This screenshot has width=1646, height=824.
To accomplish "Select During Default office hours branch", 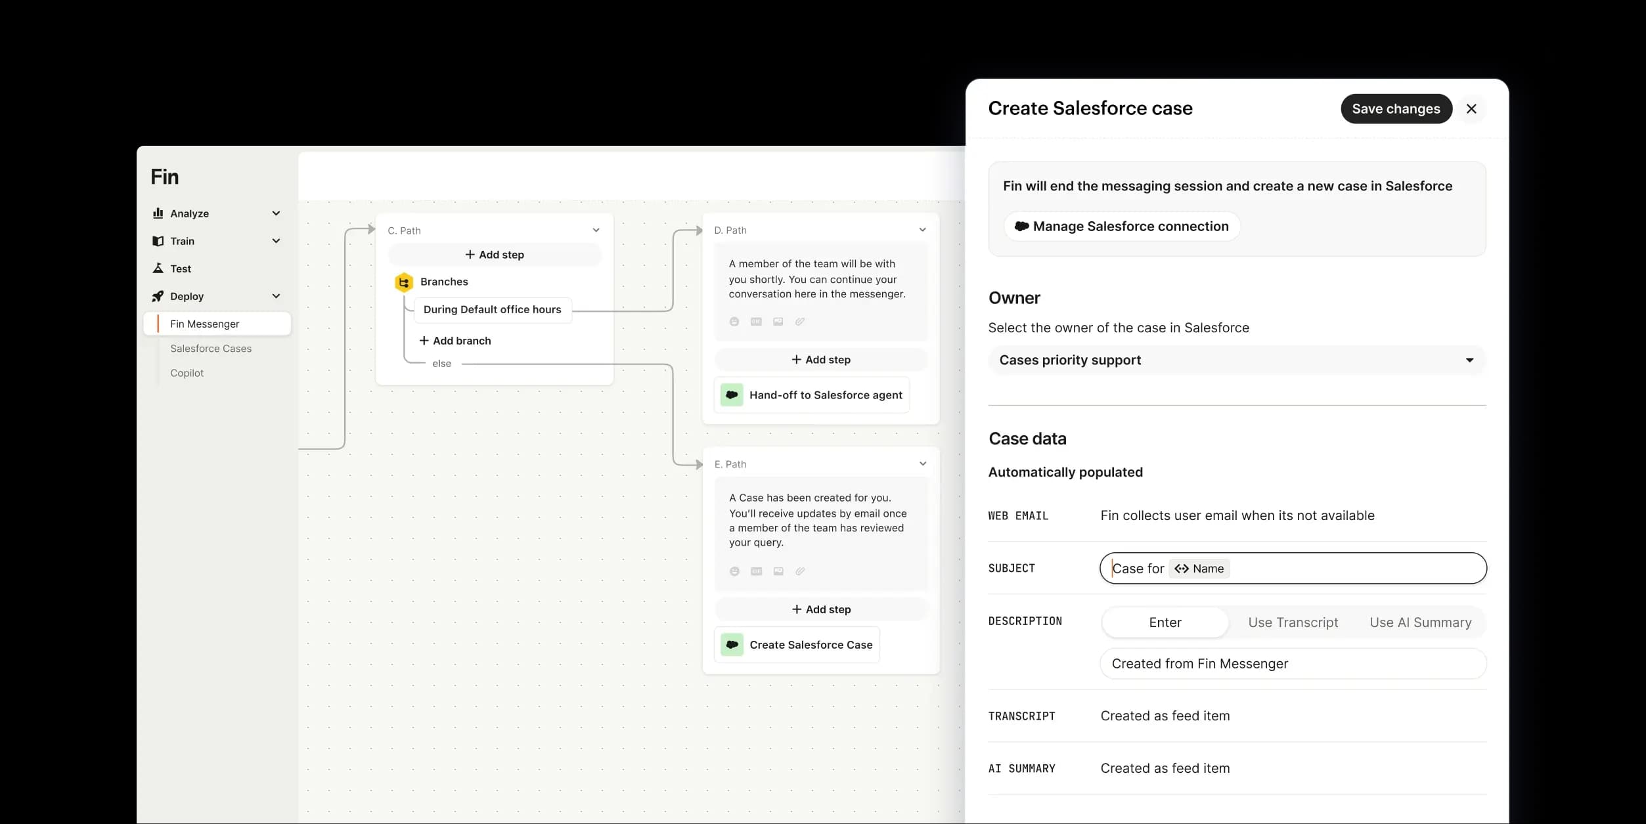I will [493, 310].
